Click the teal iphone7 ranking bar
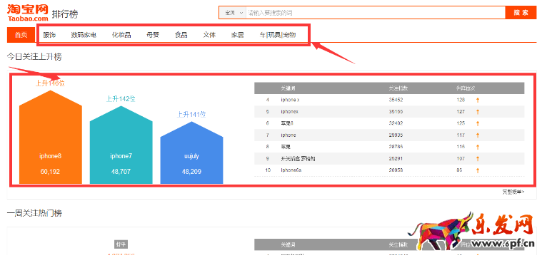The height and width of the screenshot is (258, 542). pos(121,145)
